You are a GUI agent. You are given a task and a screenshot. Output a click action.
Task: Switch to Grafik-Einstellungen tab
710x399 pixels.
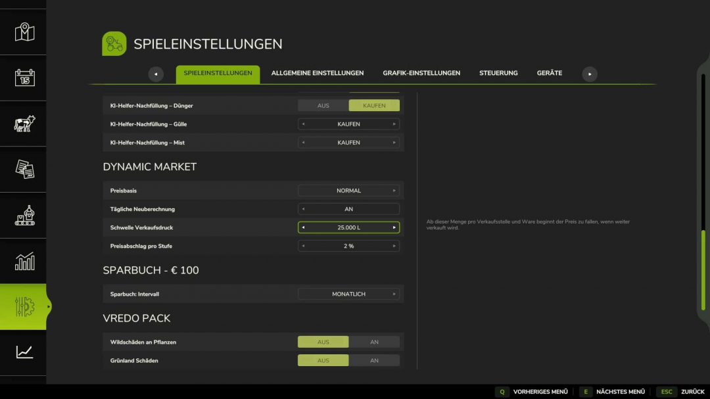421,73
